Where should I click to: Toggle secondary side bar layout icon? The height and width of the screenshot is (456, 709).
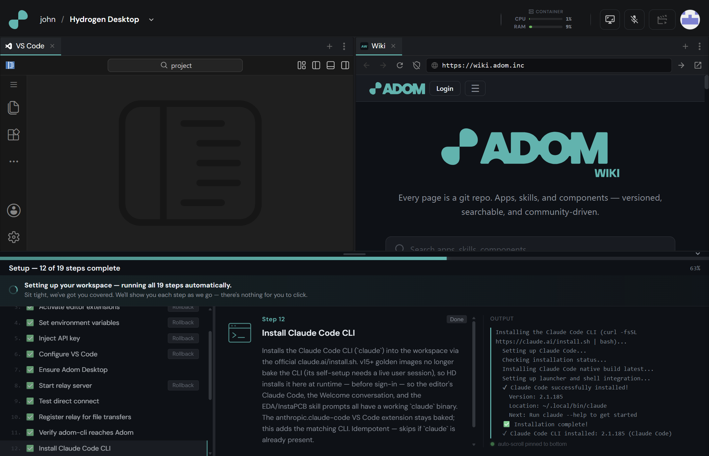345,65
